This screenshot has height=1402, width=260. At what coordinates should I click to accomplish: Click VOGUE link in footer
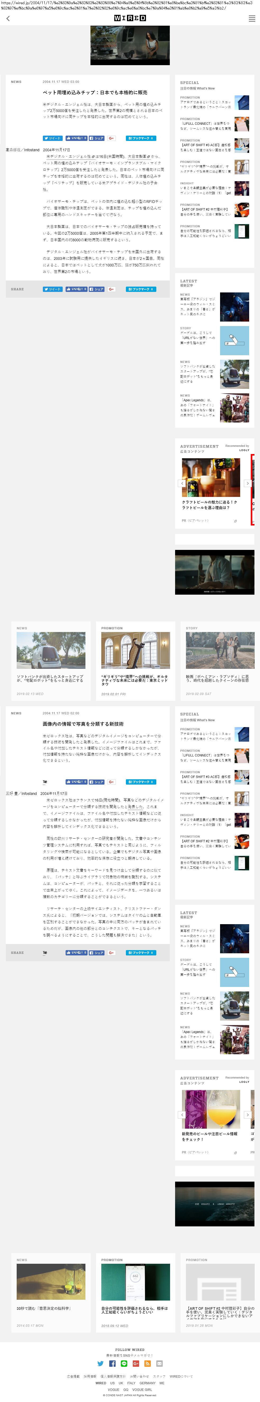[113, 1390]
